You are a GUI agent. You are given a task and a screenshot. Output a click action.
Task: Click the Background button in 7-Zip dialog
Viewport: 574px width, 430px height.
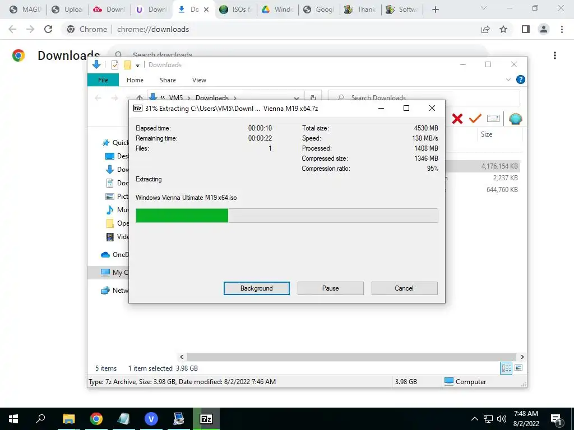tap(256, 288)
